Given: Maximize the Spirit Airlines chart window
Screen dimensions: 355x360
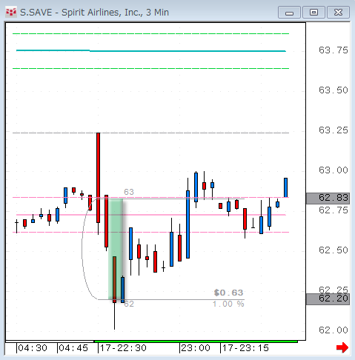Looking at the screenshot, I should click(313, 13).
